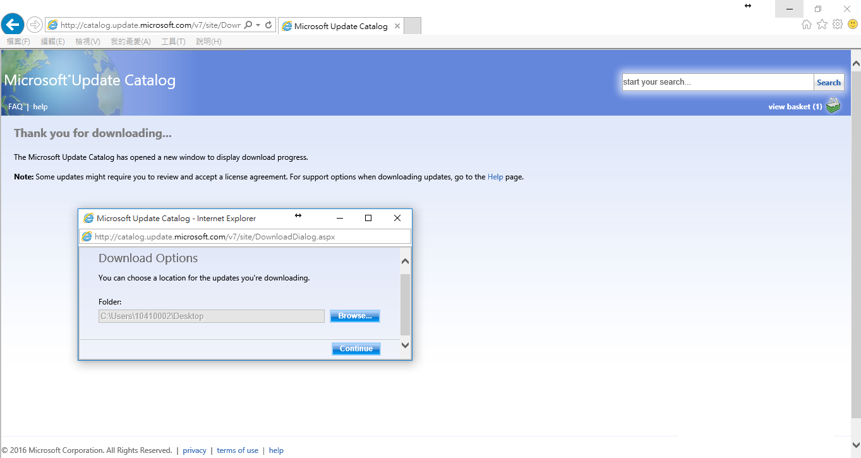Click the Folder path field in the dialog
Screen dimensions: 861x458
click(212, 316)
